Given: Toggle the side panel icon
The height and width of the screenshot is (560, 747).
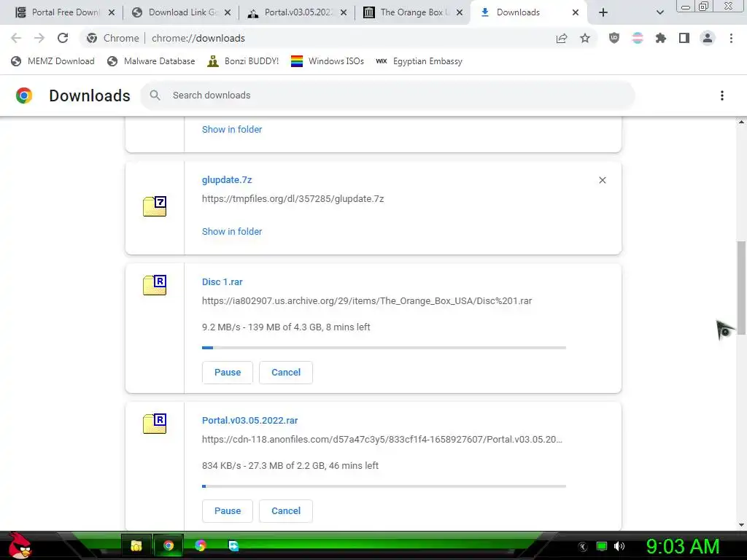Looking at the screenshot, I should 684,38.
